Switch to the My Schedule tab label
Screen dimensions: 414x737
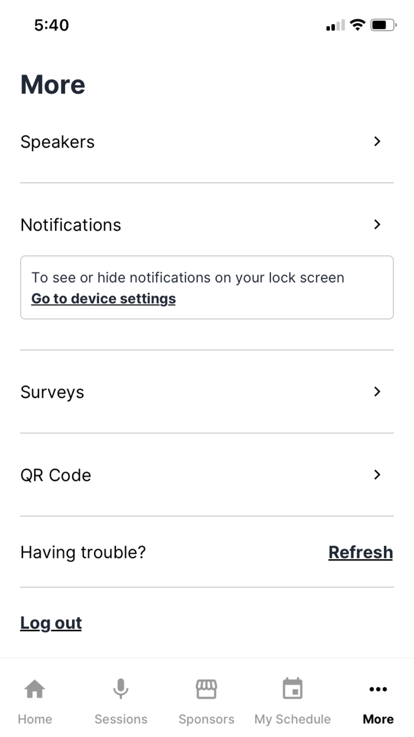coord(292,719)
